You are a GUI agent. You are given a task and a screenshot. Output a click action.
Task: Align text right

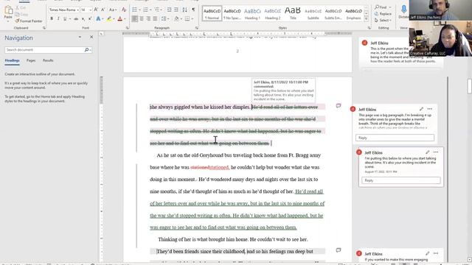148,19
